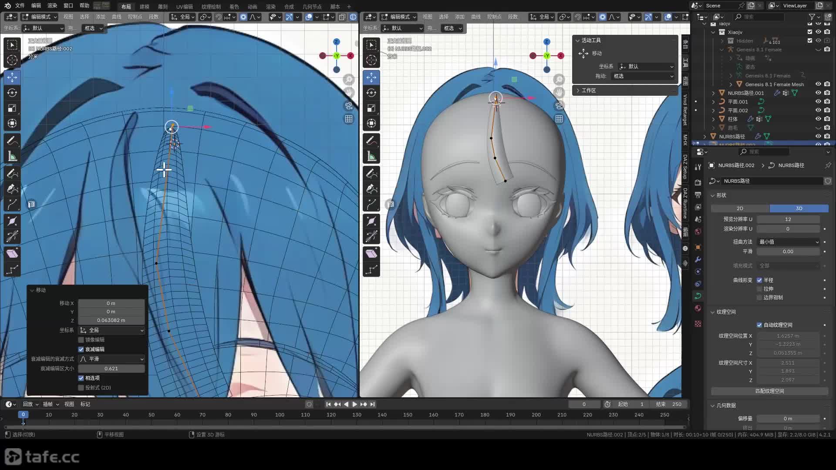This screenshot has width=836, height=470.
Task: Open the 衰减编辑的衰减方式 平滑 dropdown
Action: (x=111, y=359)
